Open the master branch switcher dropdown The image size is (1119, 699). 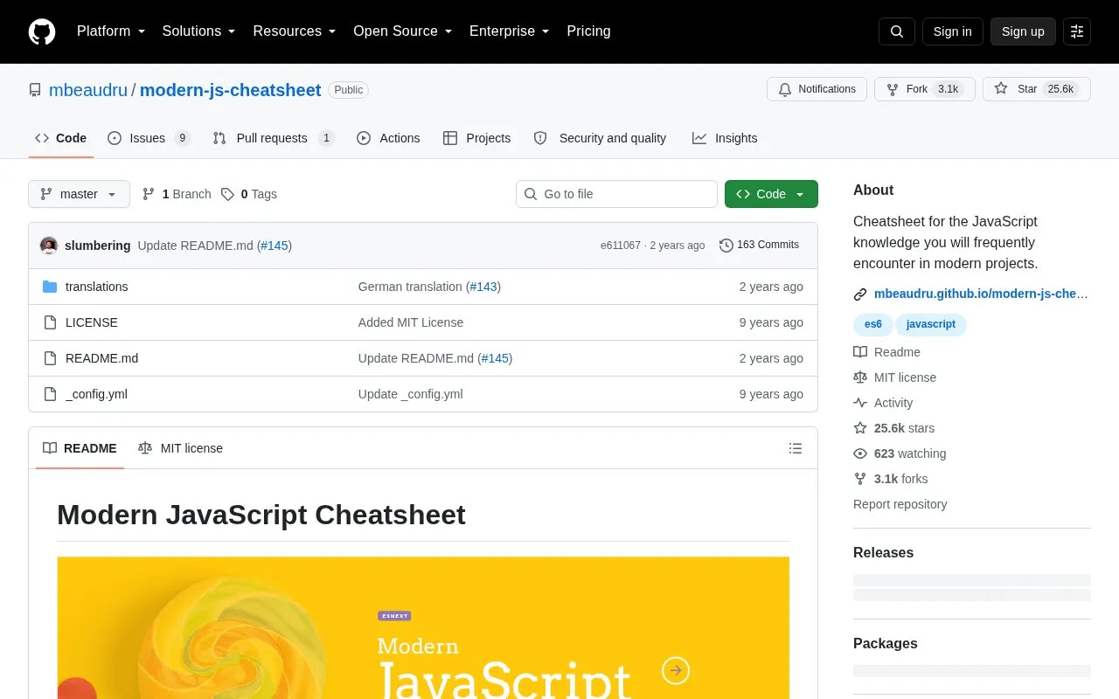click(79, 194)
